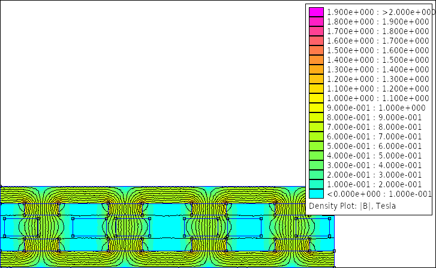Click the legend text '1.500e+000 : 1.600e+000'
436x268 pixels.
(378, 50)
